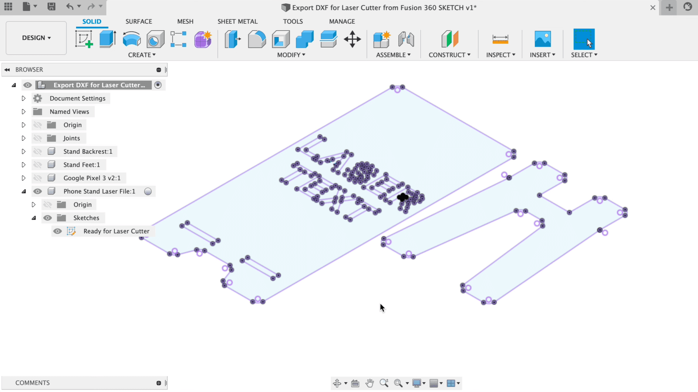Open the CONSTRUCT dropdown menu
The height and width of the screenshot is (392, 698).
click(x=449, y=55)
